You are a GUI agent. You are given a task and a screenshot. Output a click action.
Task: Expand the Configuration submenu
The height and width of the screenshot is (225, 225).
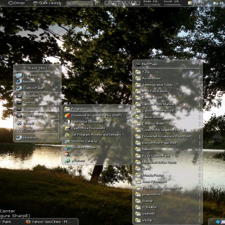37,130
